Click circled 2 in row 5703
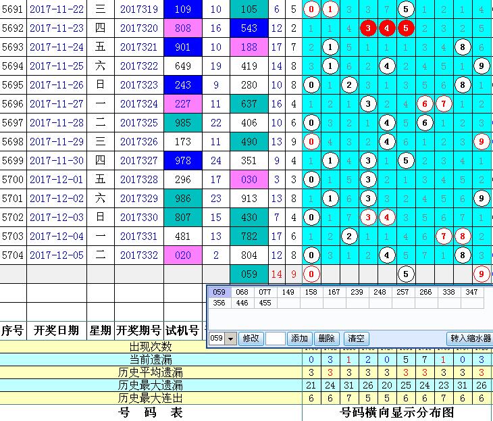Viewport: 493px width, 421px height. (x=348, y=237)
